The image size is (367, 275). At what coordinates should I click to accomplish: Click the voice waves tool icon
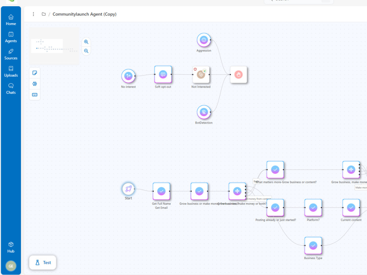pos(34,84)
